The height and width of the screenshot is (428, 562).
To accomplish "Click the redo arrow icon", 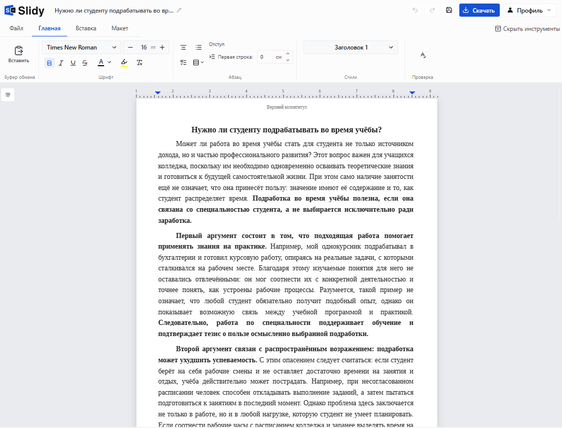I will (x=433, y=10).
